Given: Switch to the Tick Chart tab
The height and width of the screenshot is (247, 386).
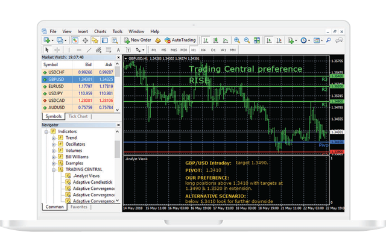Looking at the screenshot, I should tap(77, 116).
